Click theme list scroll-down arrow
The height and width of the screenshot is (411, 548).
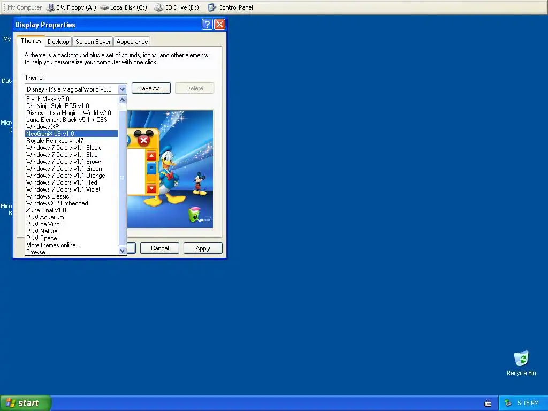coord(122,250)
